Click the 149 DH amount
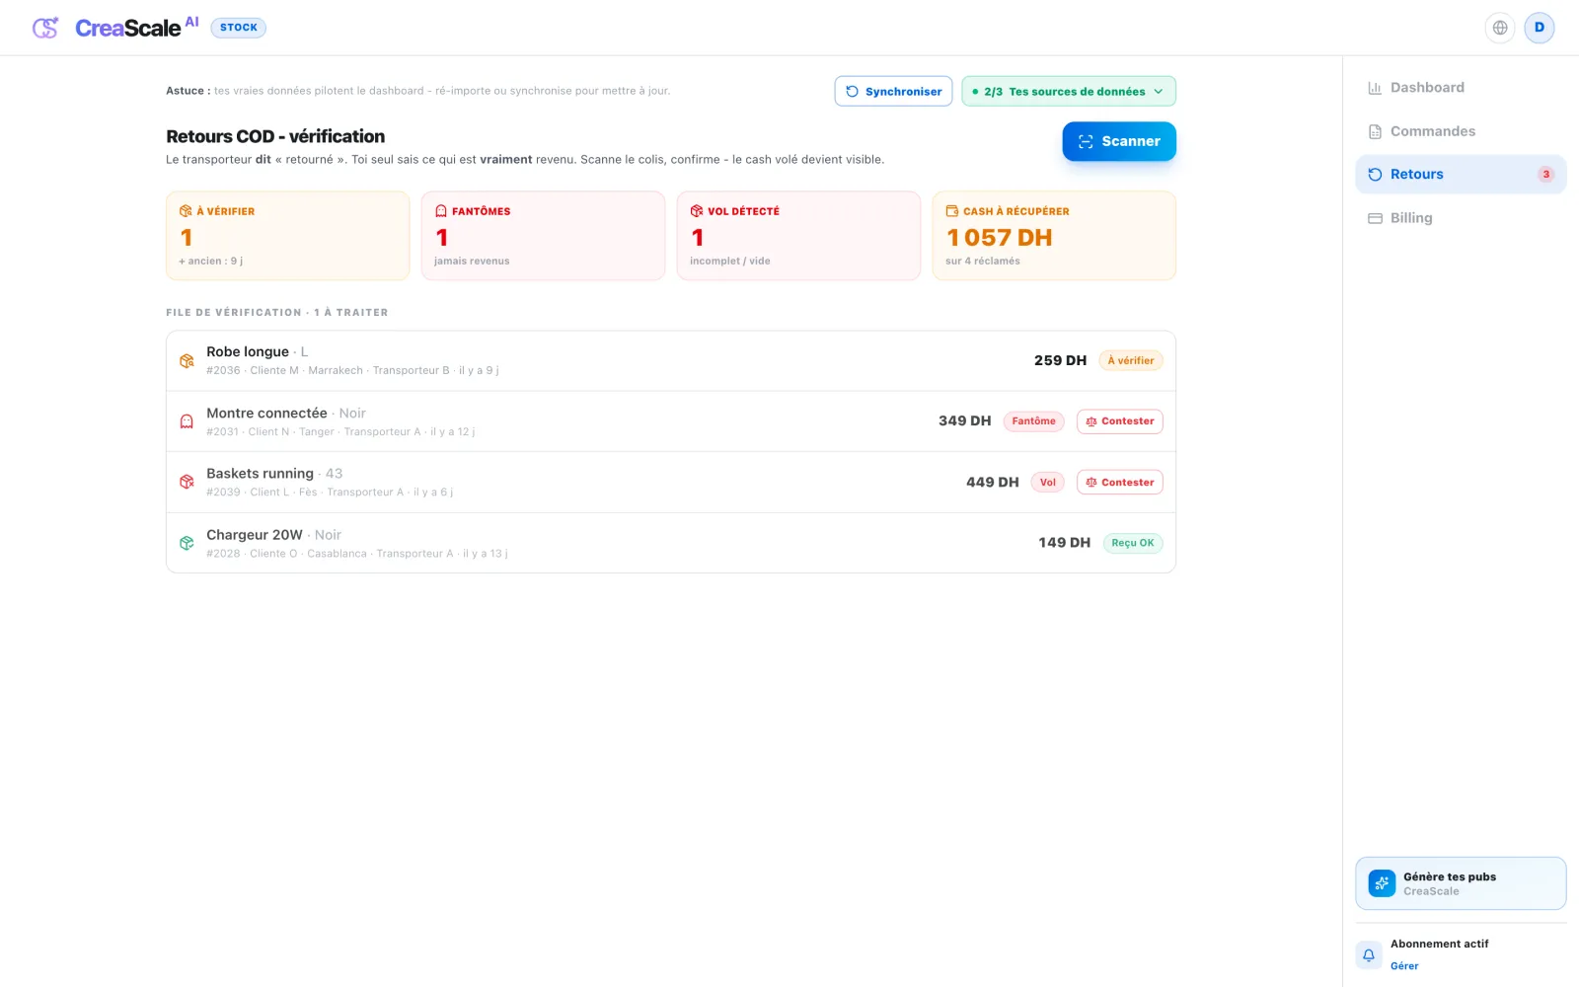 tap(1064, 543)
